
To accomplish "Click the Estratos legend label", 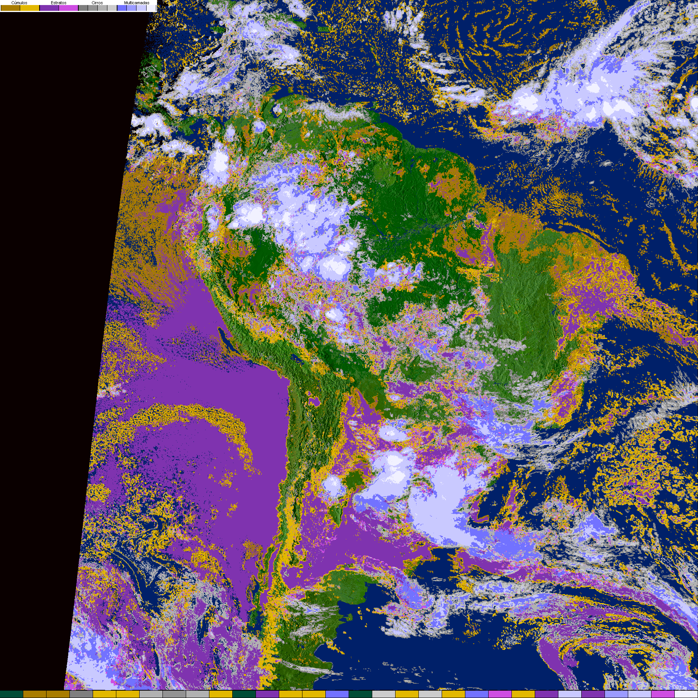I will pos(59,3).
